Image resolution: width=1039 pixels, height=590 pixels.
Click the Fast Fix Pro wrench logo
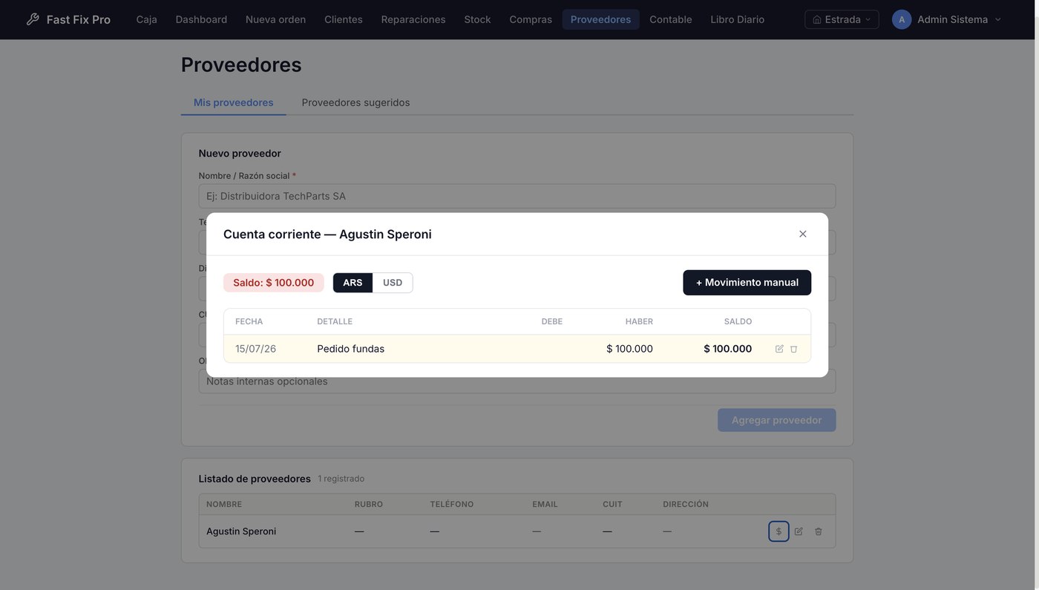coord(33,19)
